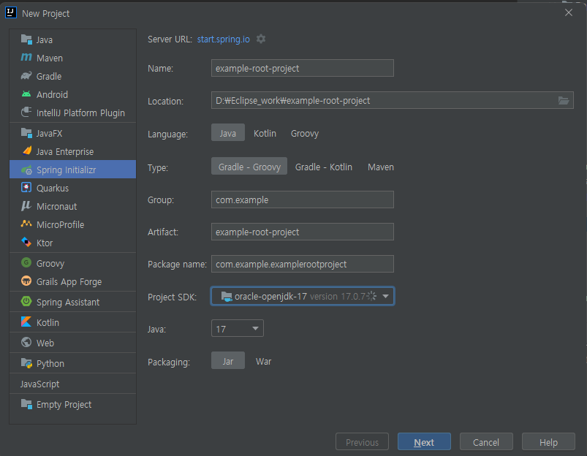Click the browse folder icon in Location
Viewport: 587px width, 456px height.
click(564, 101)
